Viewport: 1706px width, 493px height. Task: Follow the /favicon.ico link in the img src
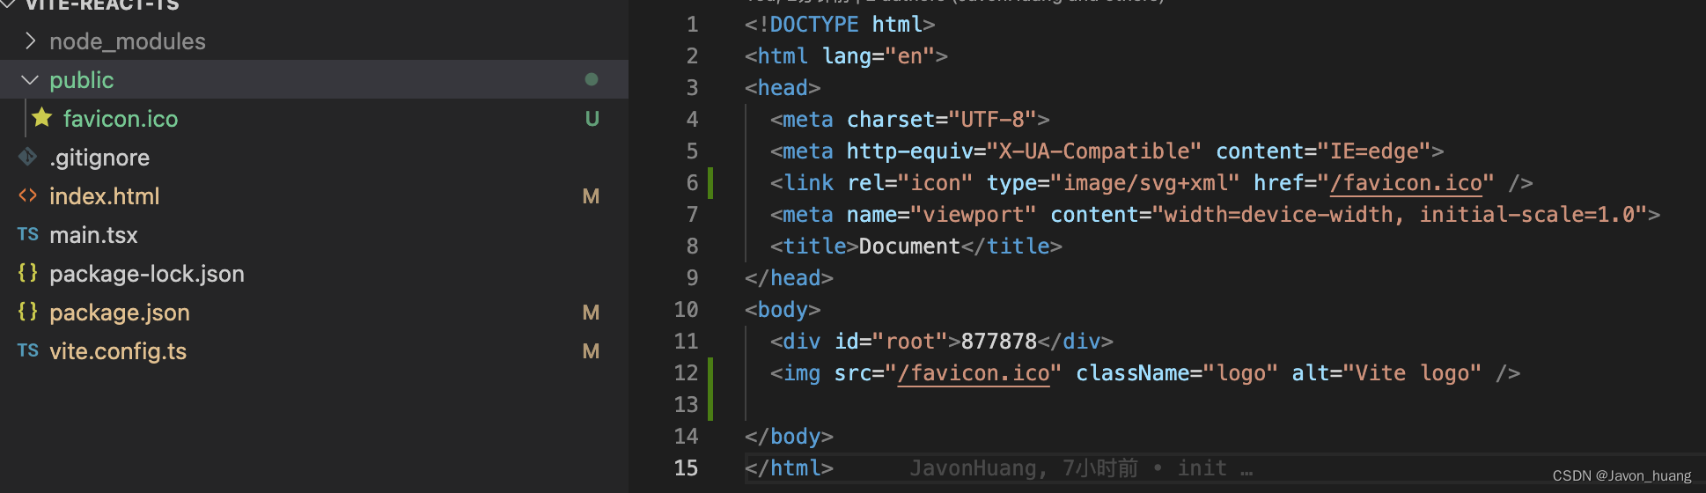974,373
